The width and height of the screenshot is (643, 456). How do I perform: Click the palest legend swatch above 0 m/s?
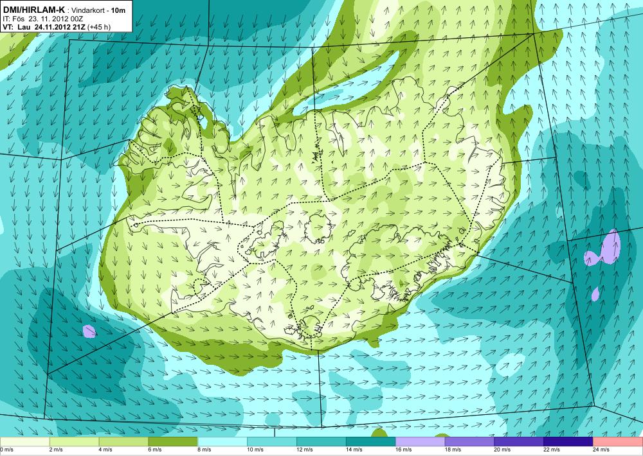click(x=25, y=442)
